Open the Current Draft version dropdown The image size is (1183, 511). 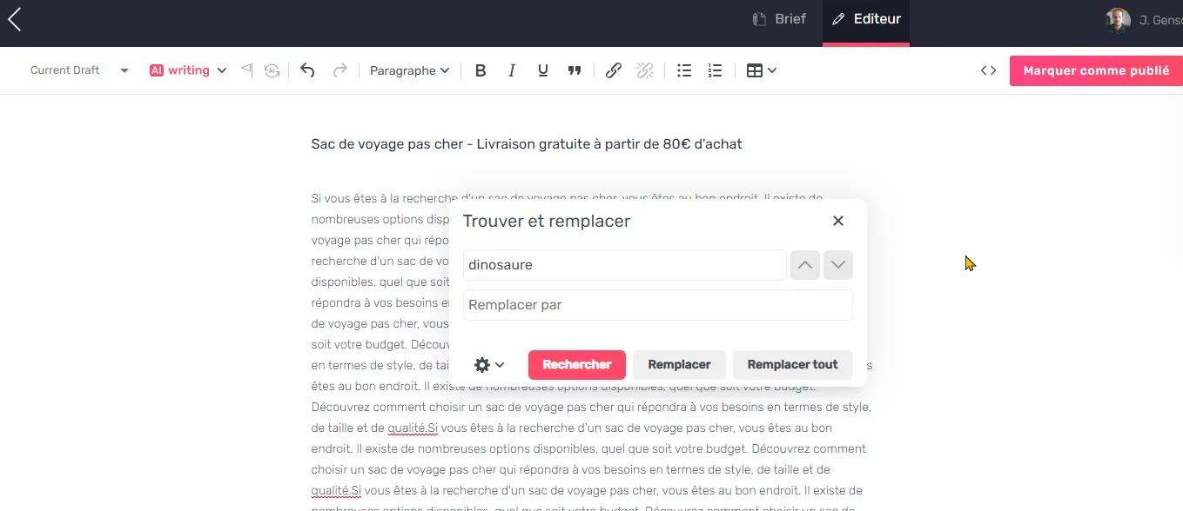79,70
